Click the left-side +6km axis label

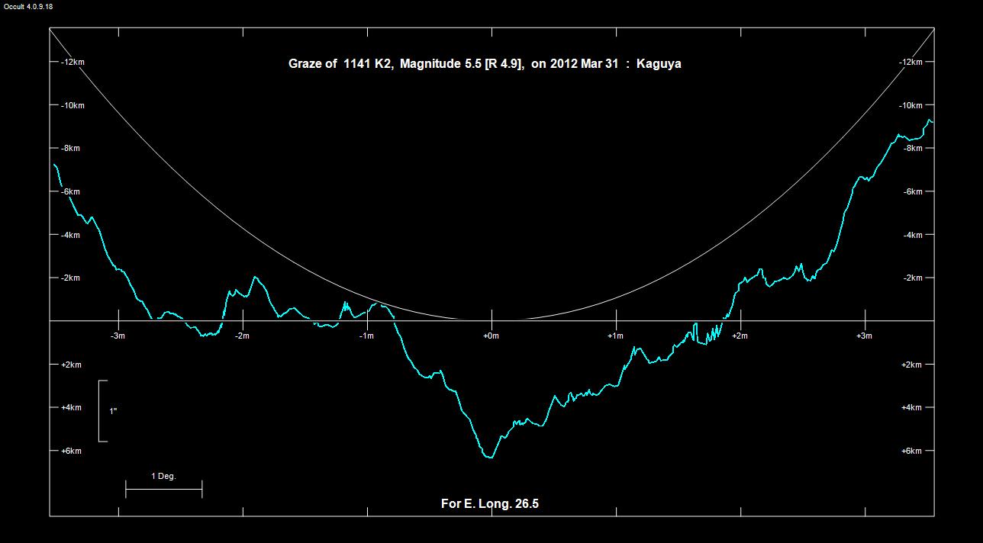tap(70, 451)
